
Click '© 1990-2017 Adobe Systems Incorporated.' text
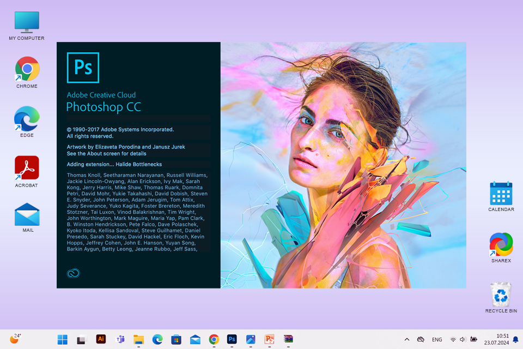[x=120, y=130]
